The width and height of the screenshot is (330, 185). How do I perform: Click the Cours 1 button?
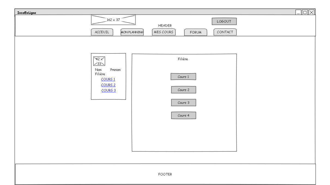[x=183, y=77]
